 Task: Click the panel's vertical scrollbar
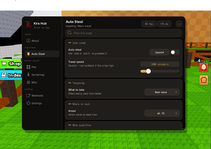tap(185, 61)
